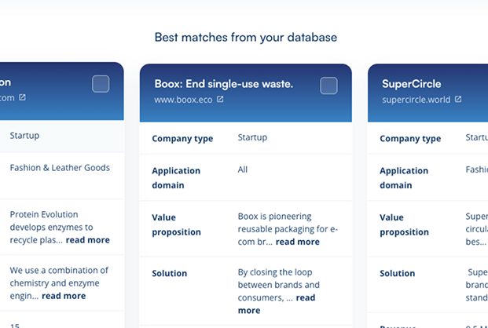Tick the Boox card selection checkbox
The image size is (488, 328).
click(x=328, y=86)
